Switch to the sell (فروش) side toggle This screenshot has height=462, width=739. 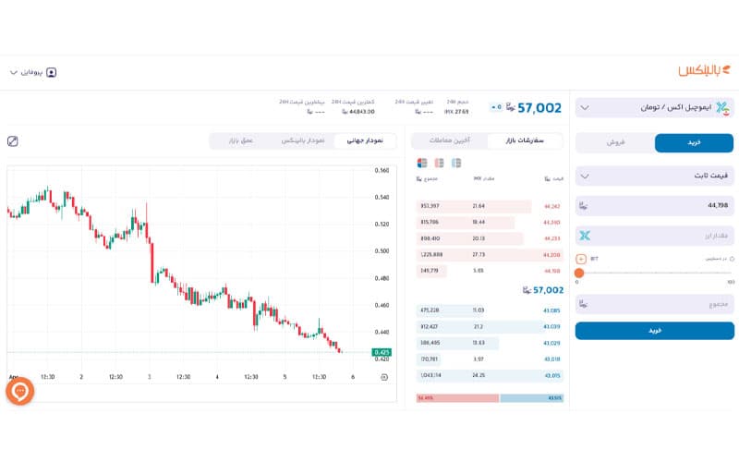point(615,143)
